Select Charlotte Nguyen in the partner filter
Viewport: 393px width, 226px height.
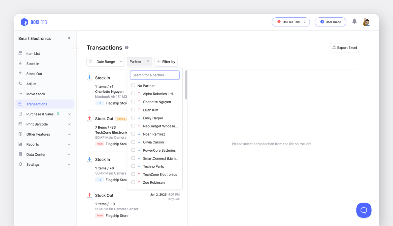[x=133, y=102]
